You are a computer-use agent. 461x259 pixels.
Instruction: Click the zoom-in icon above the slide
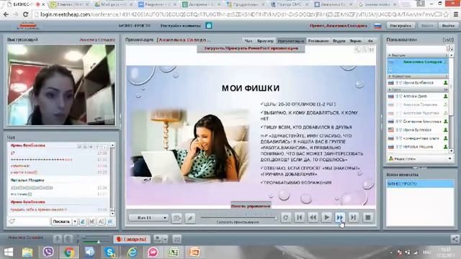pos(357,50)
